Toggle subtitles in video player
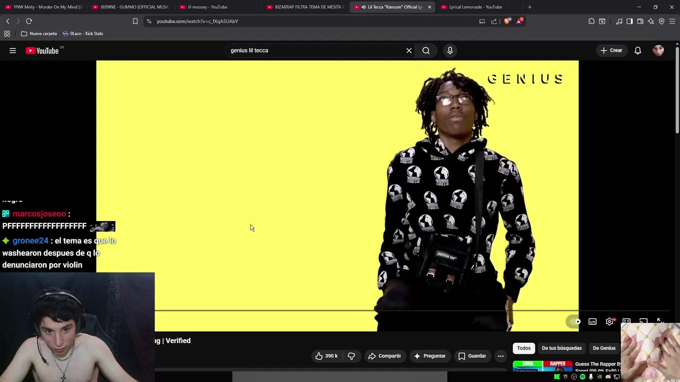The image size is (680, 382). [592, 322]
